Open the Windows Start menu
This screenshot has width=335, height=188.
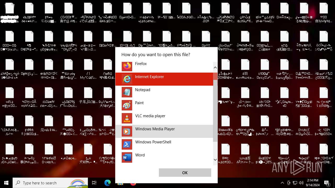pyautogui.click(x=6, y=183)
